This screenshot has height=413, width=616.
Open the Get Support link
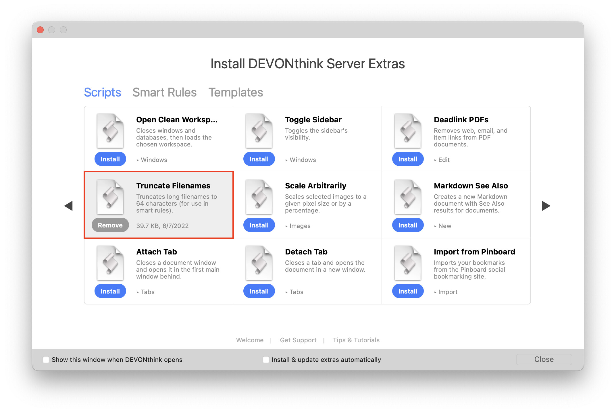[x=298, y=340]
